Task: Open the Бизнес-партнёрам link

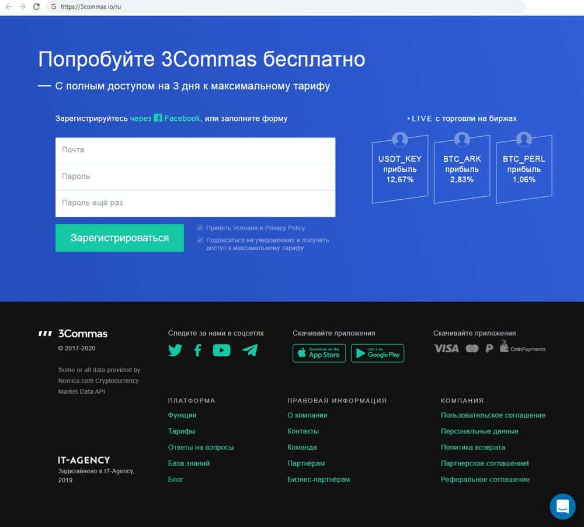Action: coord(319,479)
